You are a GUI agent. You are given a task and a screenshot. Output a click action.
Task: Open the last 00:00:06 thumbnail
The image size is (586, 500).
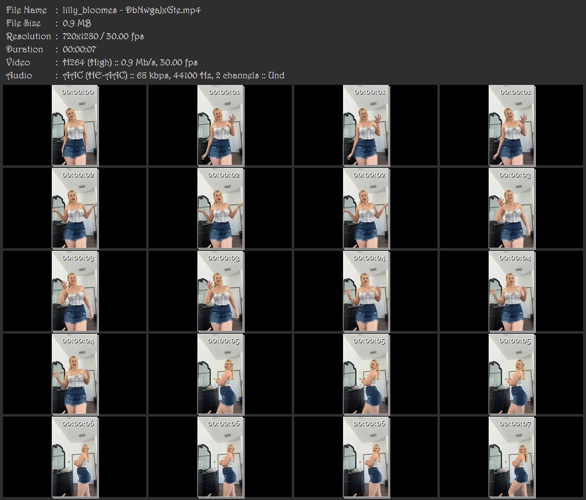pyautogui.click(x=366, y=457)
